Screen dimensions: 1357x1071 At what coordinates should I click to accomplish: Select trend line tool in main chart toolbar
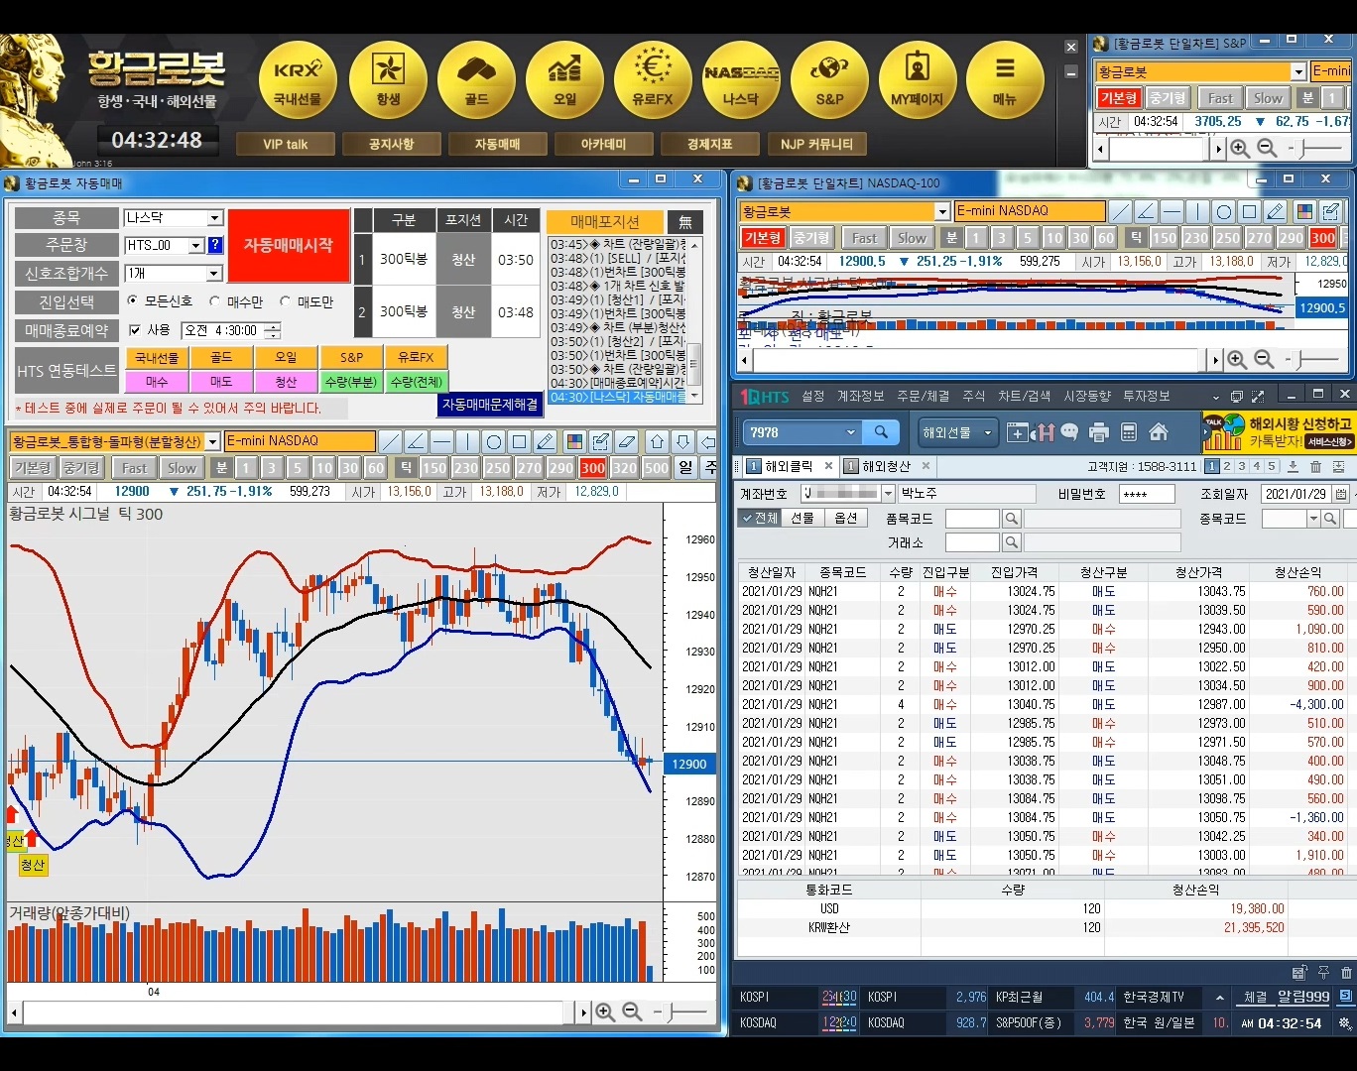(x=391, y=441)
